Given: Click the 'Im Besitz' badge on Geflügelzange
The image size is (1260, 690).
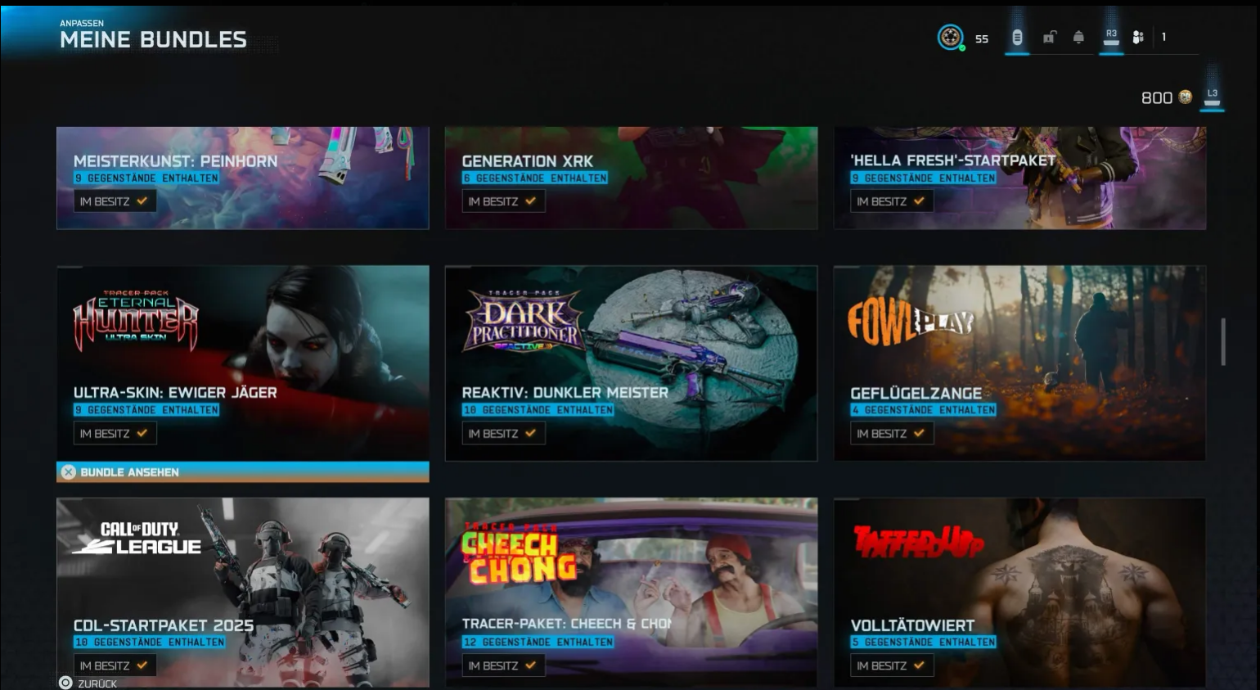Looking at the screenshot, I should click(x=892, y=434).
